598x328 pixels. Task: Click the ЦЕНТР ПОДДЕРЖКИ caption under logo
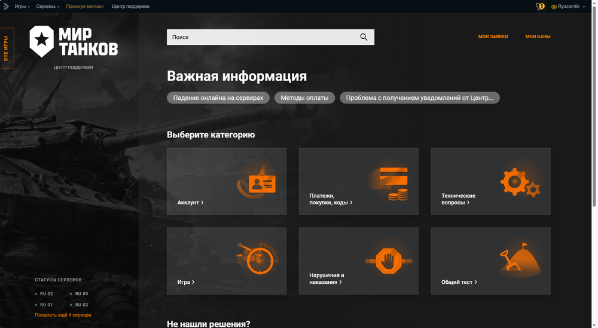click(x=74, y=68)
